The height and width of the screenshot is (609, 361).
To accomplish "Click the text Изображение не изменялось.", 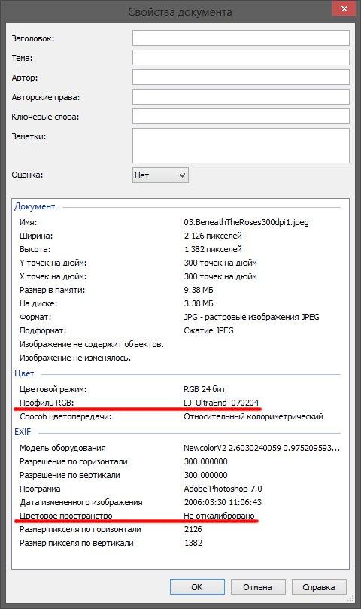I will [75, 358].
